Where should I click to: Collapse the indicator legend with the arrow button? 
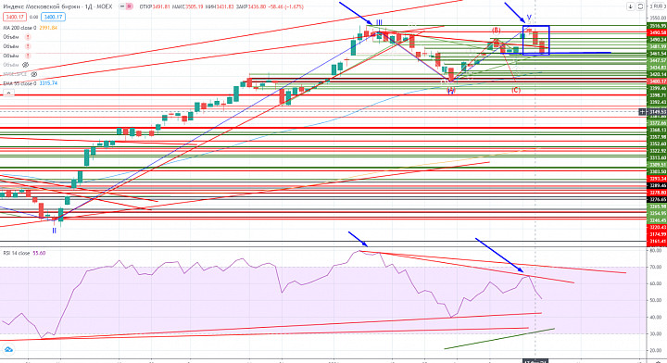(x=8, y=93)
